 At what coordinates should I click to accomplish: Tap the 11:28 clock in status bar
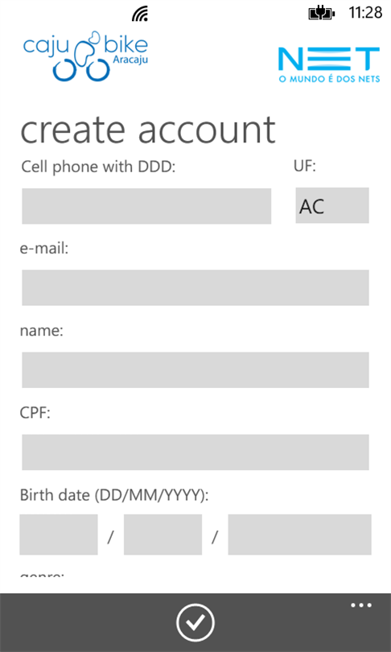coord(365,14)
